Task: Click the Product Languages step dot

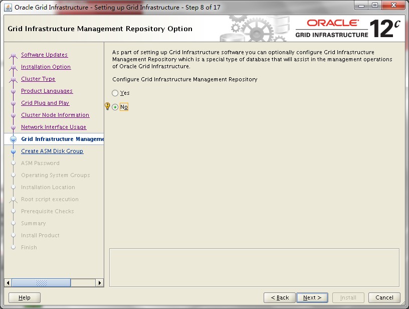Action: 14,91
